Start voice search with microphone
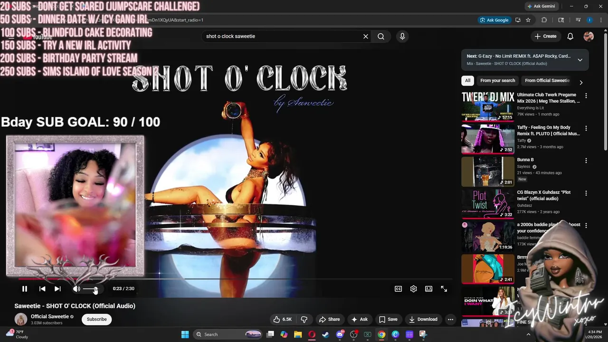This screenshot has height=342, width=608. pos(402,36)
